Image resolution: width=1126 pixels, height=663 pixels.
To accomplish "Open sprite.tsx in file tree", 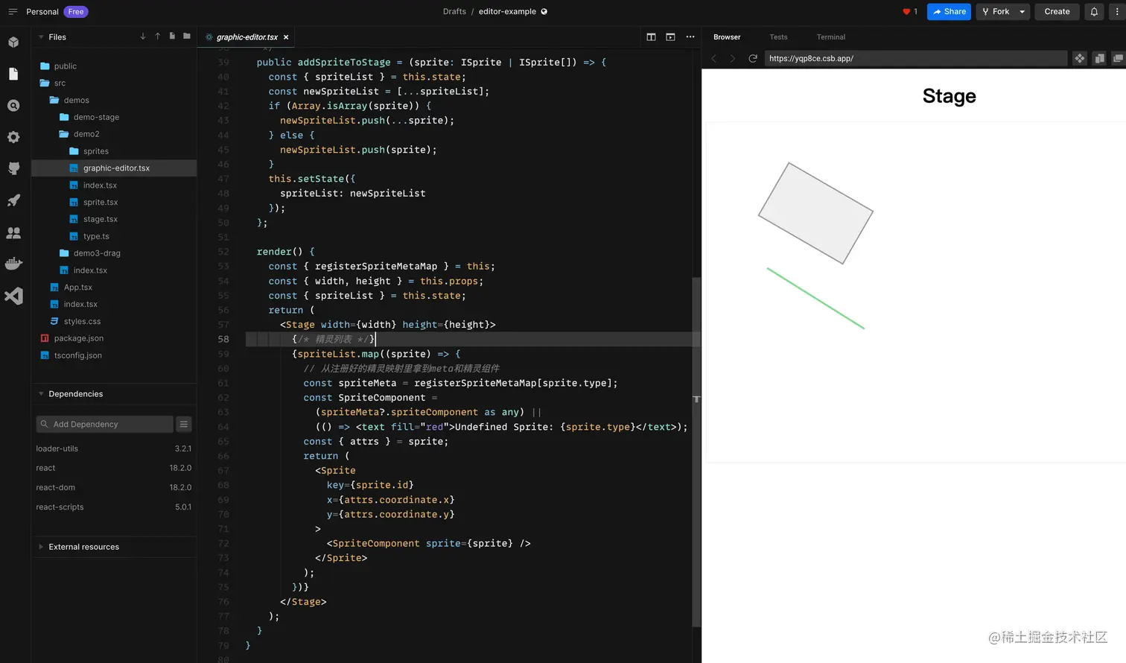I will 114,202.
